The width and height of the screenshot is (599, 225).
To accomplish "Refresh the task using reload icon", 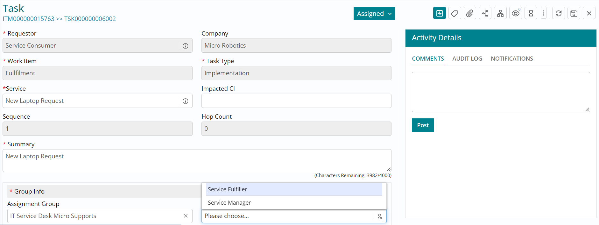I will click(x=559, y=13).
